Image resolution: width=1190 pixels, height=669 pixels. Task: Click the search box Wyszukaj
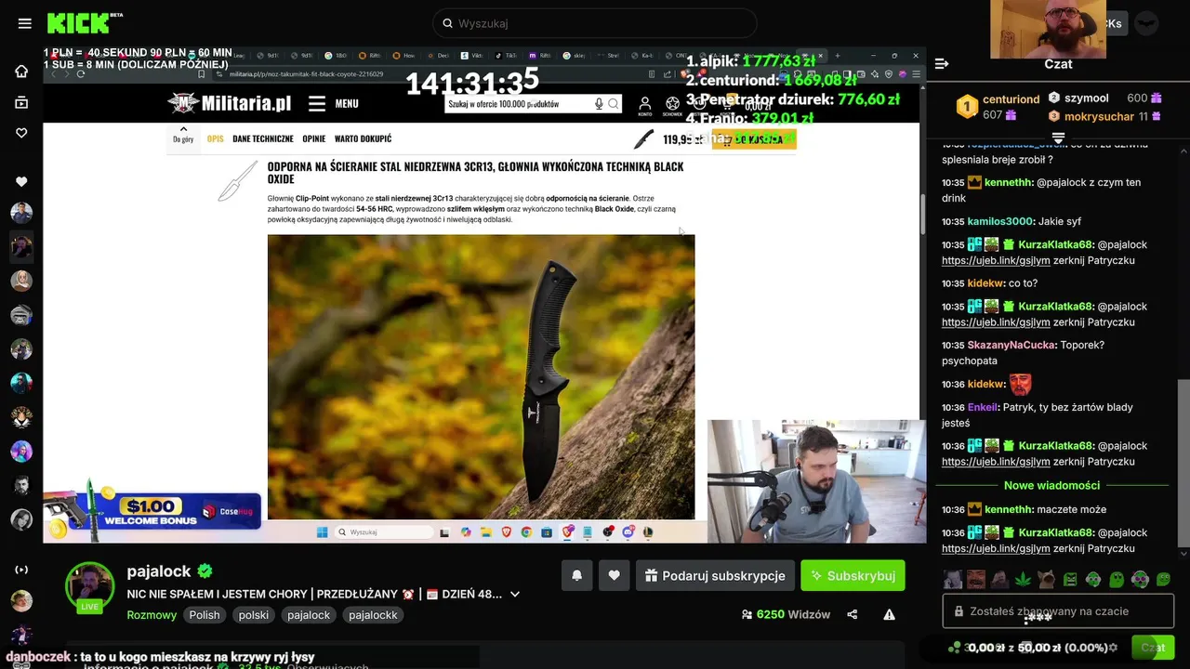(595, 23)
